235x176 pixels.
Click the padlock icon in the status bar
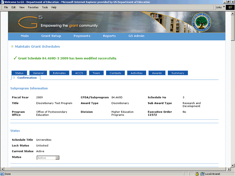[197, 174]
